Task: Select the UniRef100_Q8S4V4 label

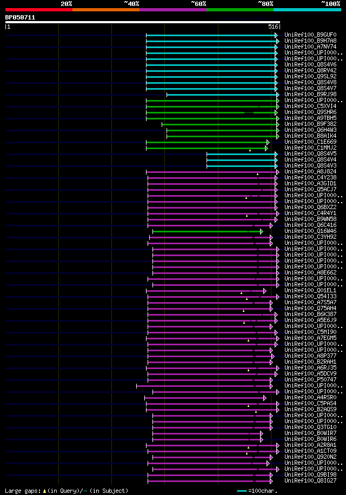Action: 310,159
